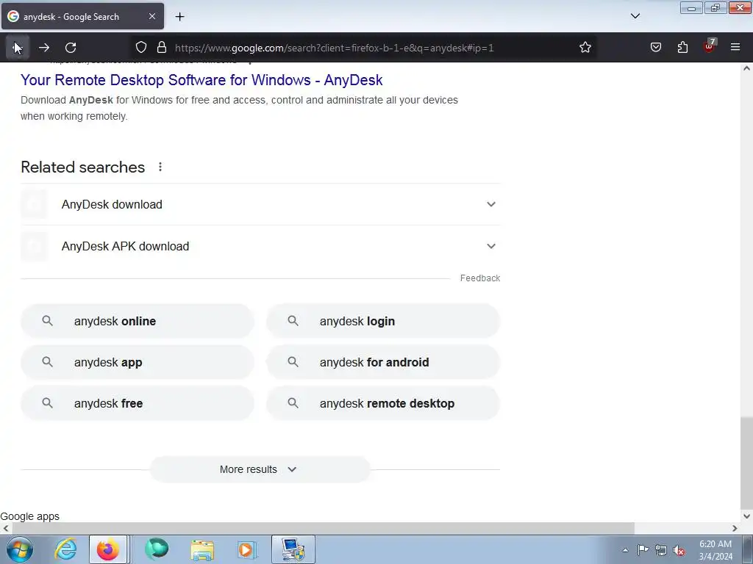Search for anydesk remote desktop suggestion

(x=383, y=403)
